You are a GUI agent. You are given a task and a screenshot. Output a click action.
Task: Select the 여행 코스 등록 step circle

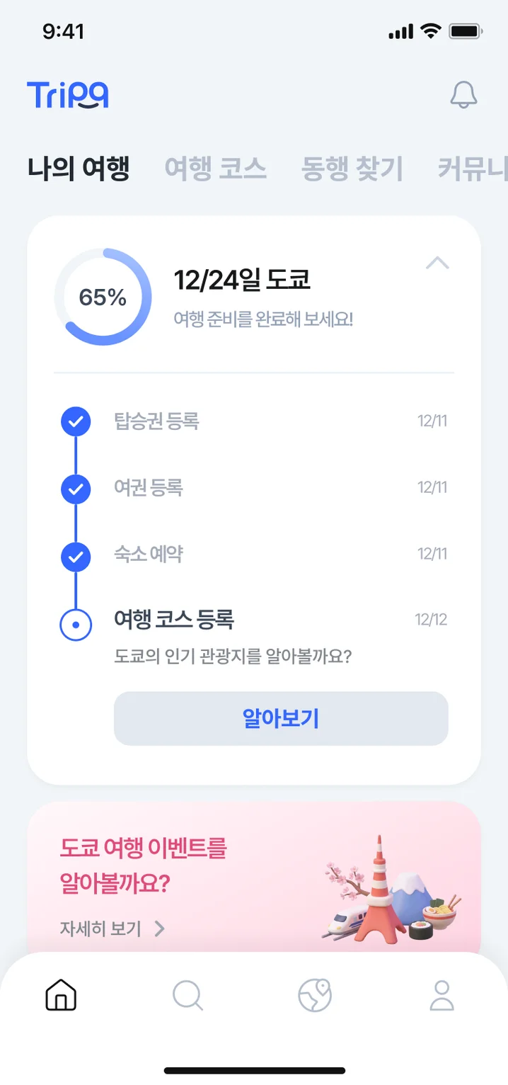pyautogui.click(x=76, y=624)
